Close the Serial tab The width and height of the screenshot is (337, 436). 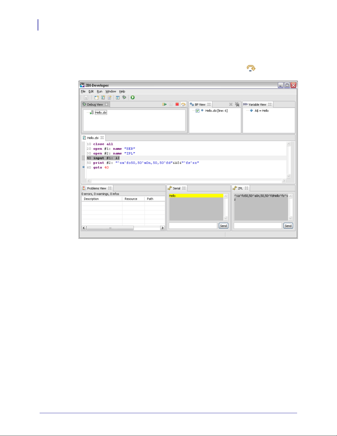[x=184, y=188]
